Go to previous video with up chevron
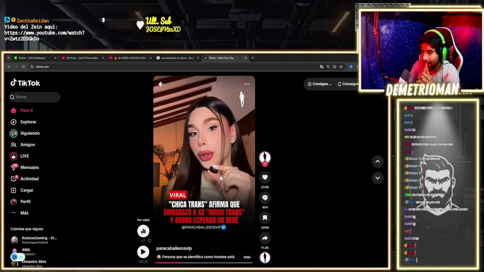 377,161
